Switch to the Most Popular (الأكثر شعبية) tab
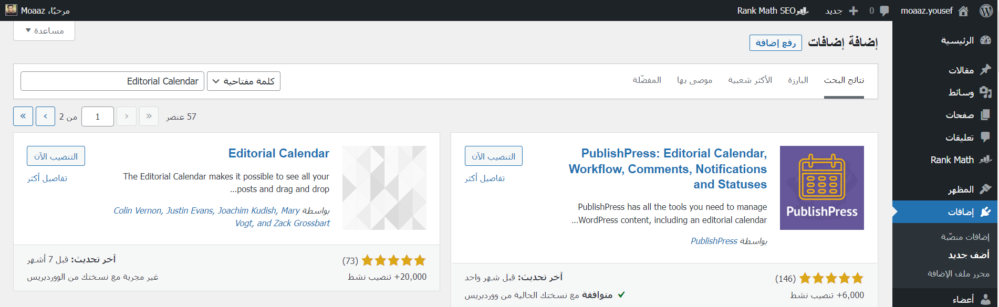The width and height of the screenshot is (999, 307). pos(750,80)
